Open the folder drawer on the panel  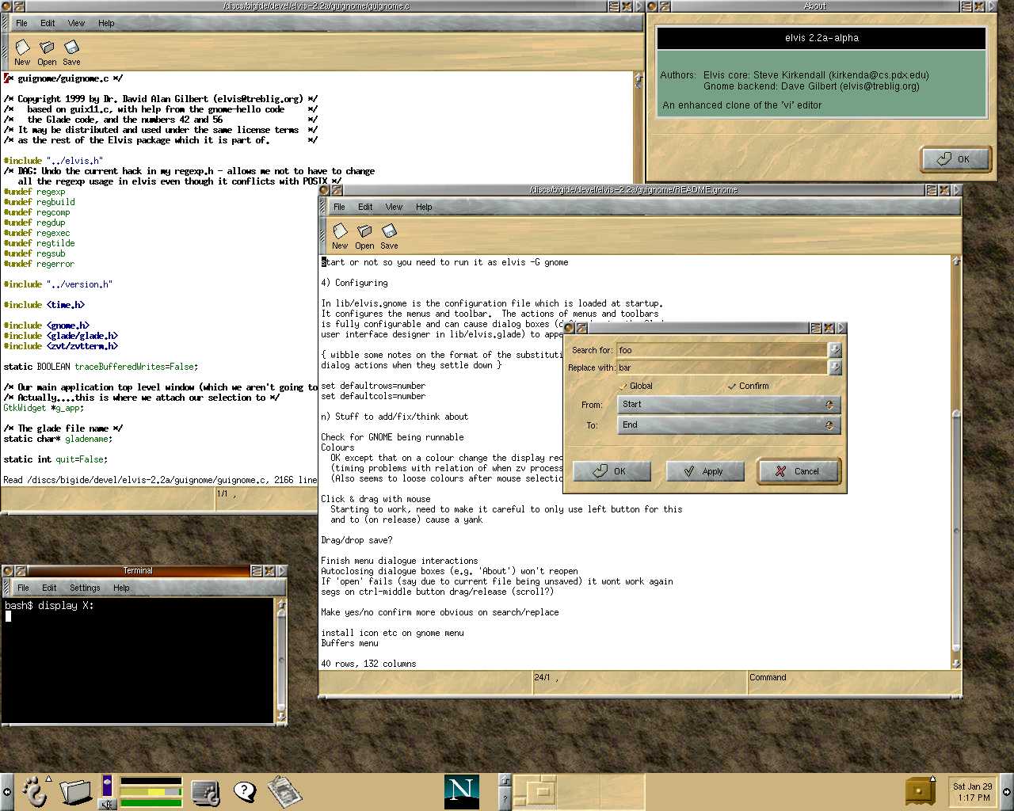75,792
